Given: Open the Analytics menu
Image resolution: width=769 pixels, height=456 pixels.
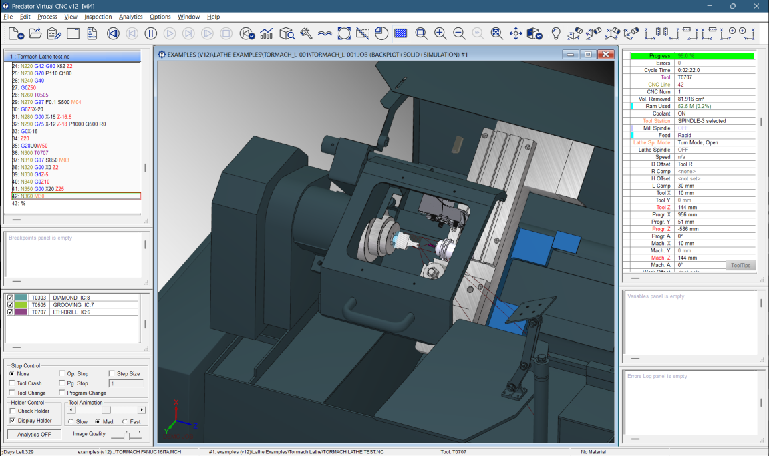Looking at the screenshot, I should click(130, 17).
